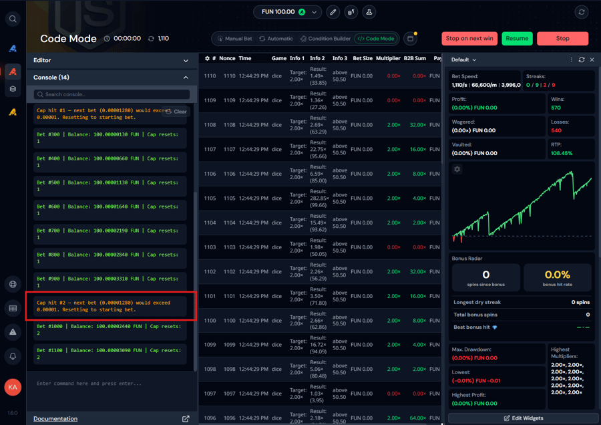Click the chart settings gear icon
Viewport: 601px width, 425px height.
[457, 169]
